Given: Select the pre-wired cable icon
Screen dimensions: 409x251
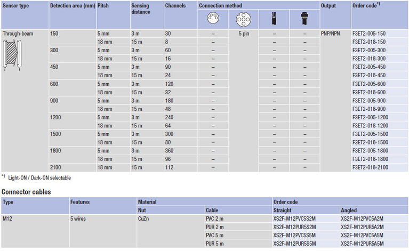Looking at the screenshot, I should point(274,20).
